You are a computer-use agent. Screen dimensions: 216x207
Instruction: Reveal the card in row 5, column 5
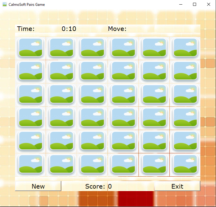(x=154, y=141)
